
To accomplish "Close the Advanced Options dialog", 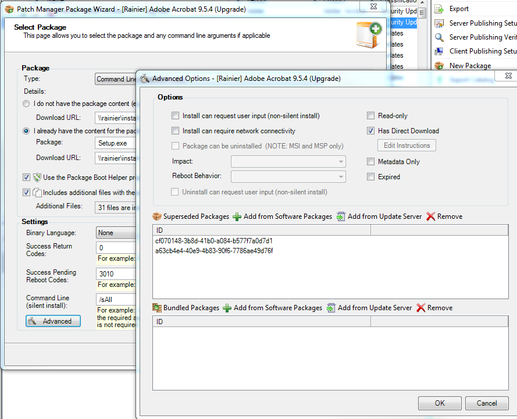I will 508,76.
